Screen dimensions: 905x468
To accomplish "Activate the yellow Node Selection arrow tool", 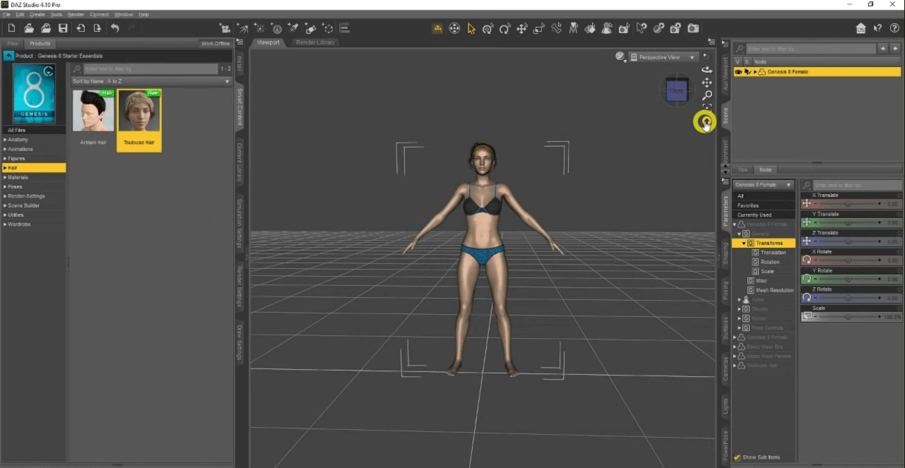I will (x=471, y=28).
